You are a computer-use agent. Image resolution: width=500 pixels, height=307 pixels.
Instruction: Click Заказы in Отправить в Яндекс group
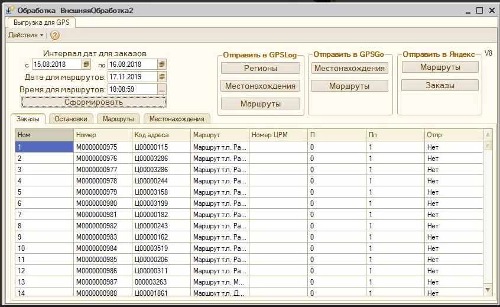(440, 85)
